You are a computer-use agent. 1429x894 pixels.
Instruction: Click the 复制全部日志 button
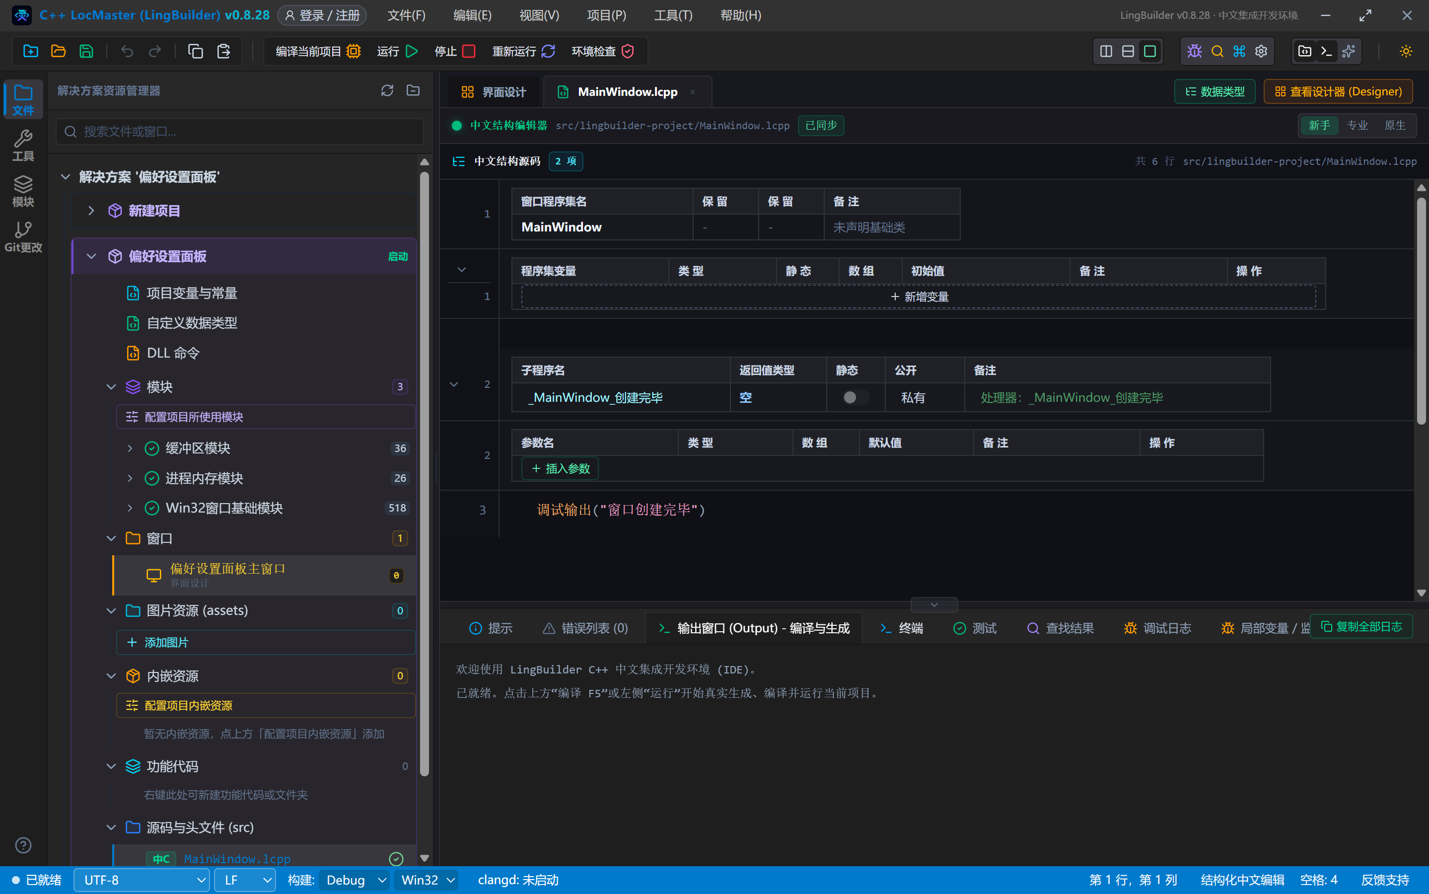tap(1361, 627)
